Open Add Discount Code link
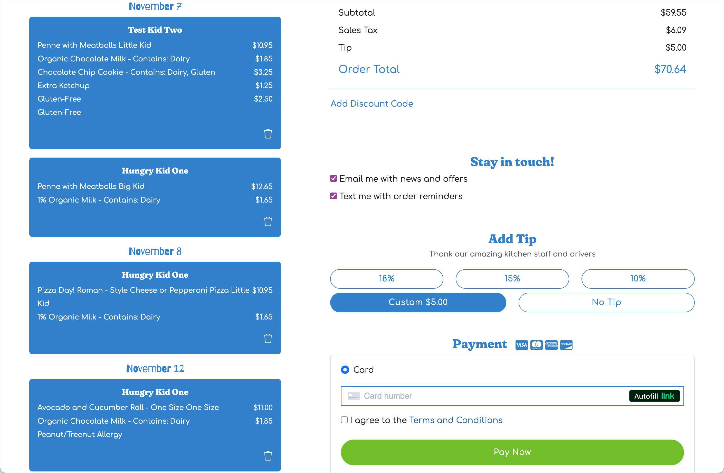The width and height of the screenshot is (724, 473). pos(372,104)
